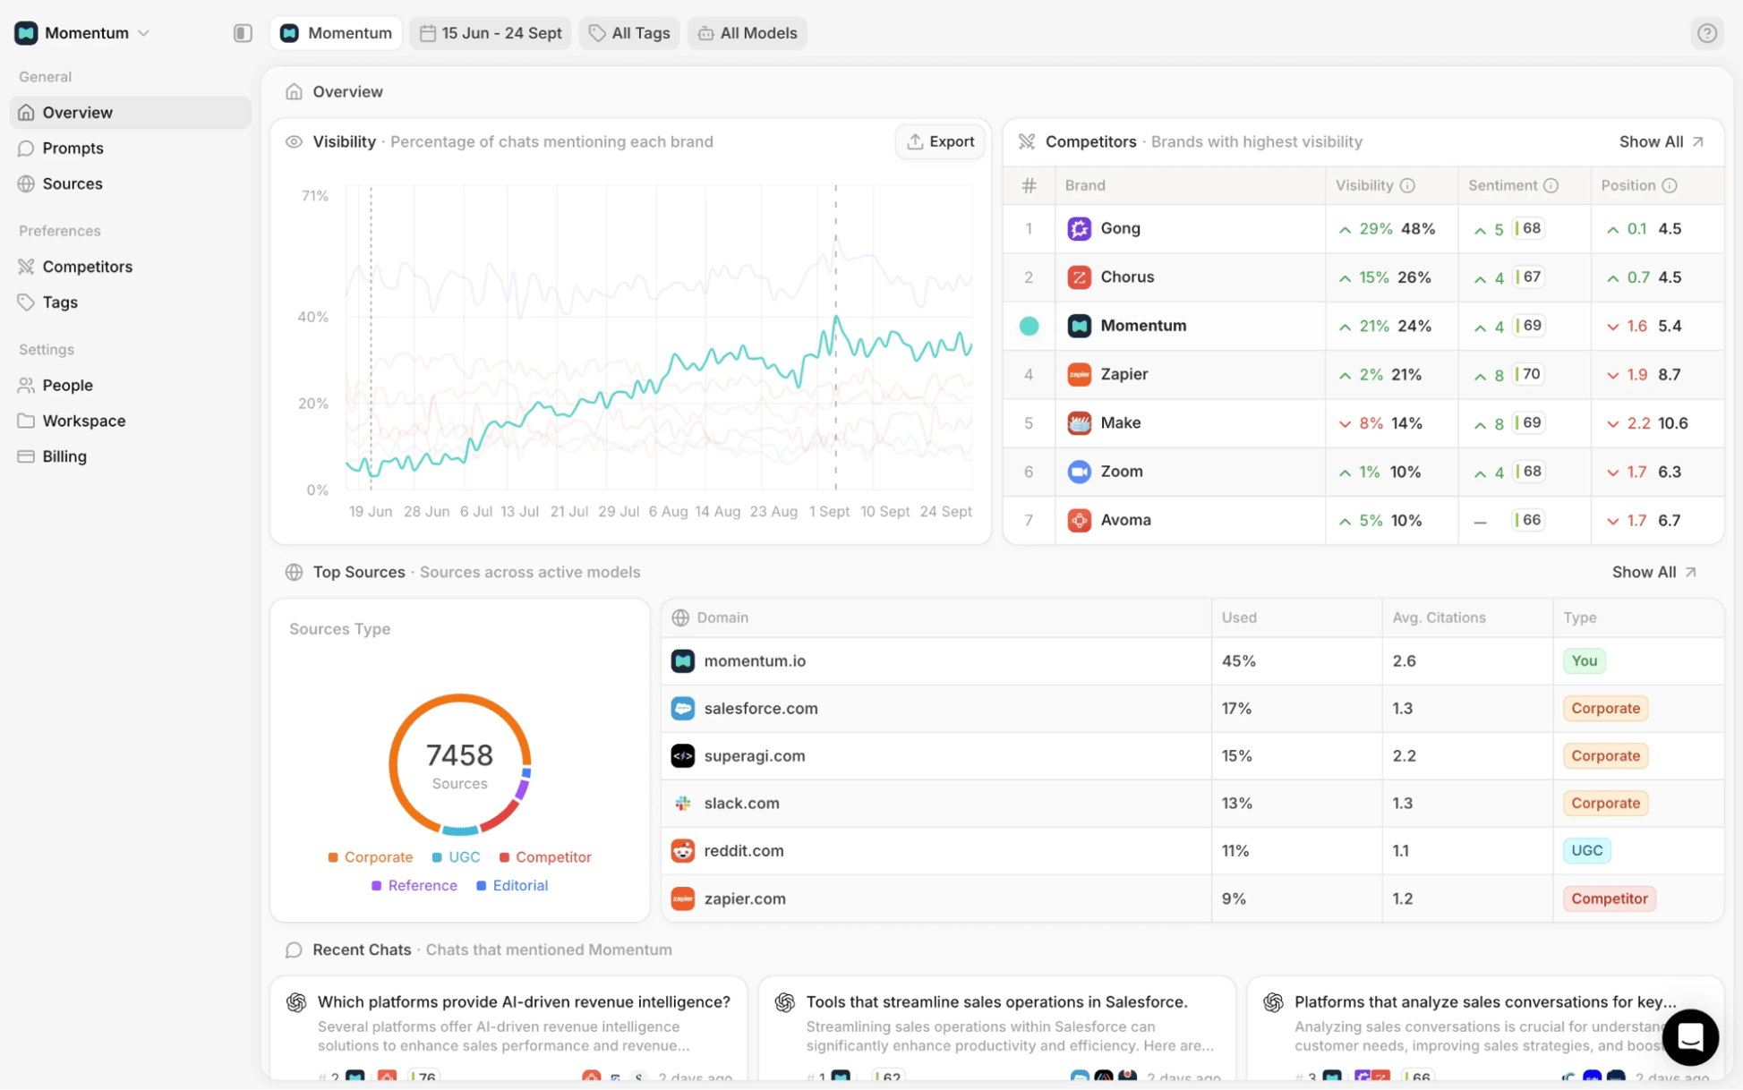The width and height of the screenshot is (1743, 1090).
Task: Open the Salesforce sales operations chat card
Action: pyautogui.click(x=996, y=1027)
